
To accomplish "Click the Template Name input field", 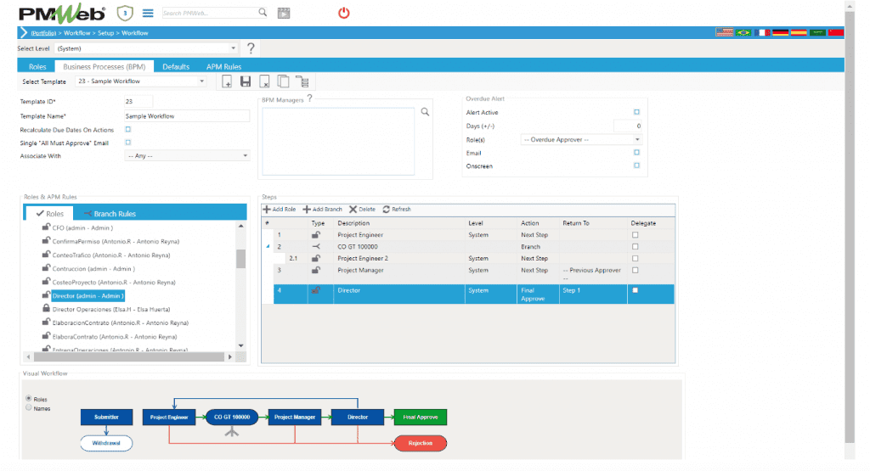I will [x=187, y=115].
